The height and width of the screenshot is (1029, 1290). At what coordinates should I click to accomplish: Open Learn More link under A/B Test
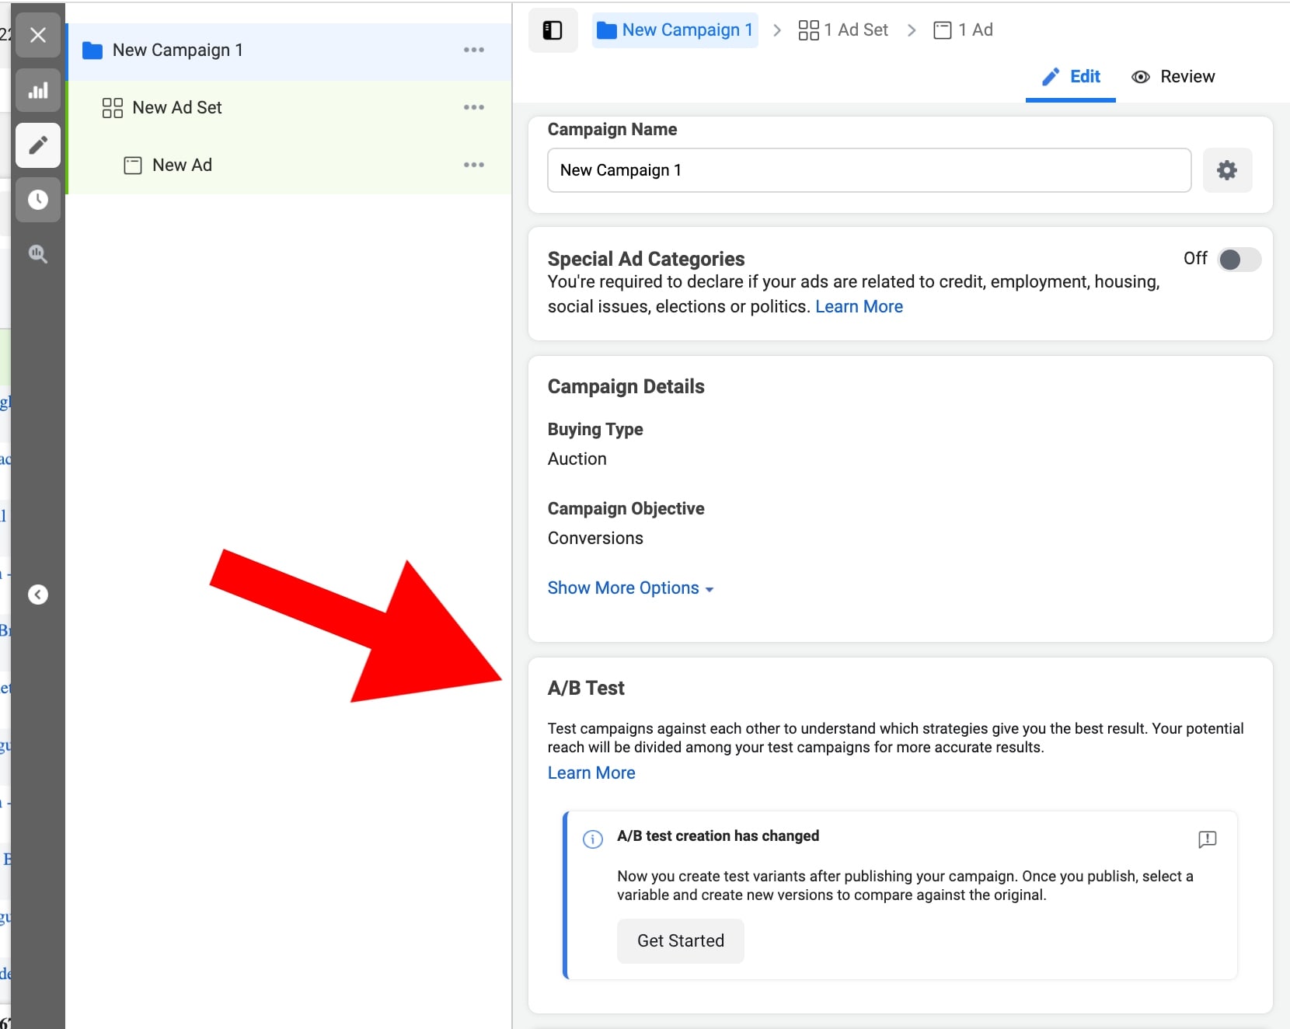pyautogui.click(x=591, y=773)
